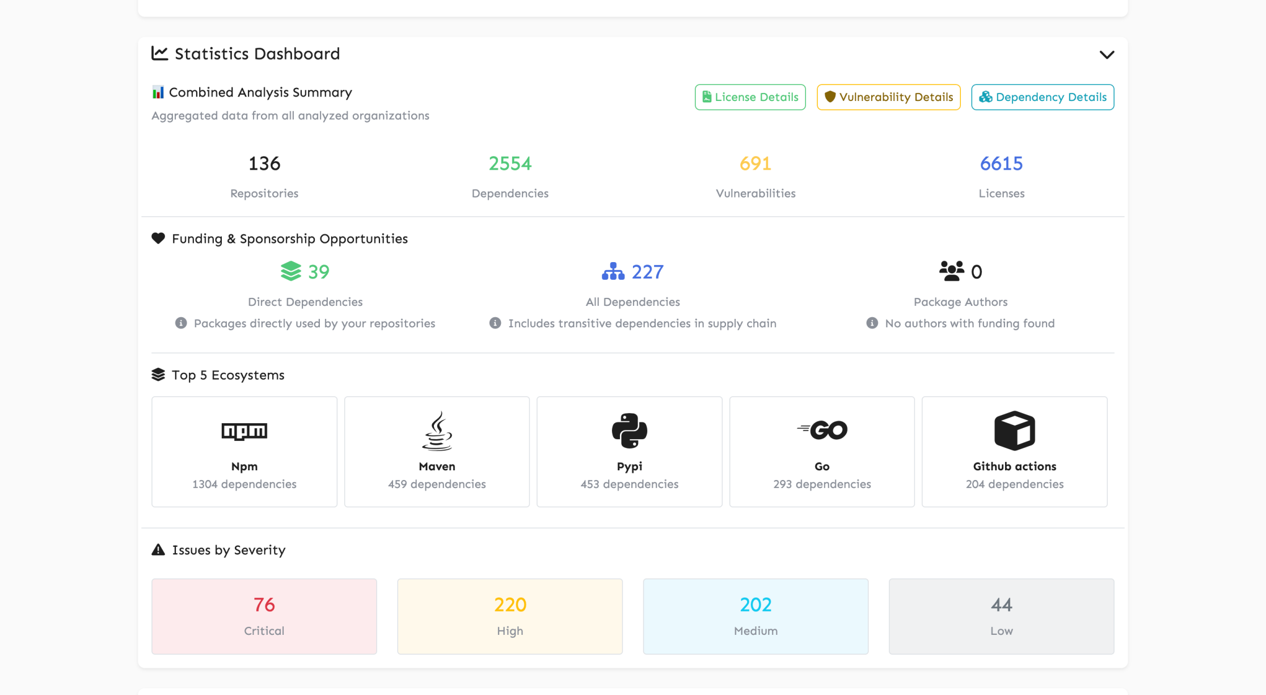Click info icon beside No authors found

pyautogui.click(x=872, y=323)
